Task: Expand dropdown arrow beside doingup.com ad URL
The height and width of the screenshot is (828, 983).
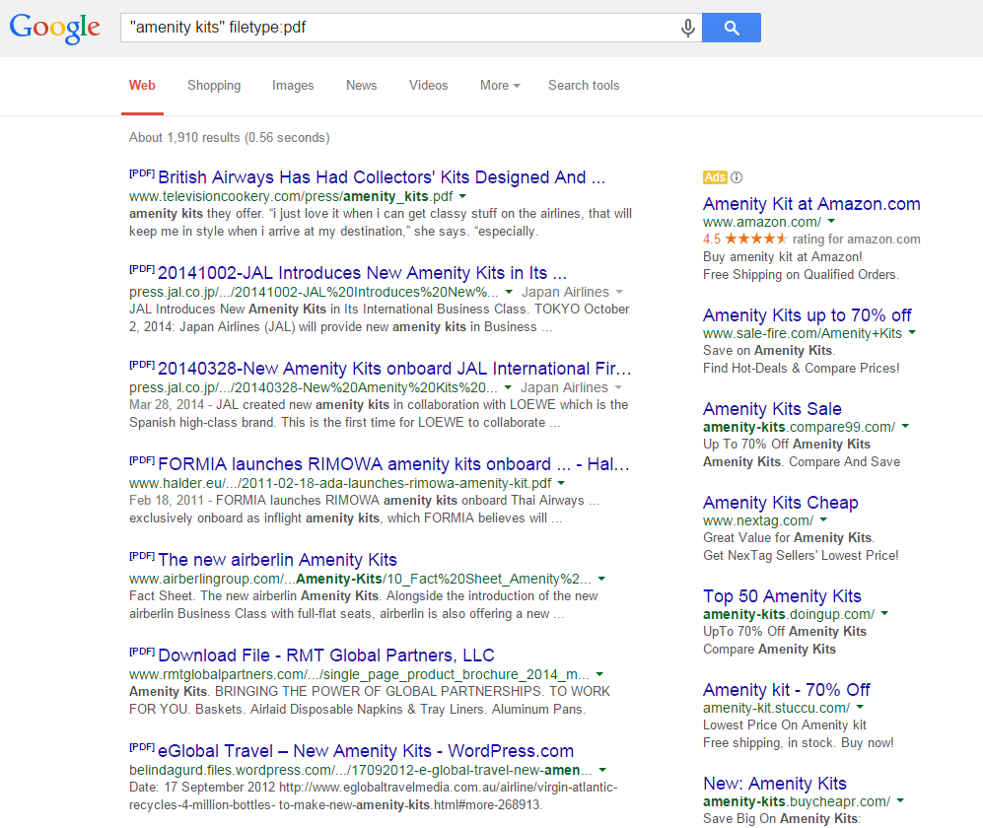Action: click(884, 614)
